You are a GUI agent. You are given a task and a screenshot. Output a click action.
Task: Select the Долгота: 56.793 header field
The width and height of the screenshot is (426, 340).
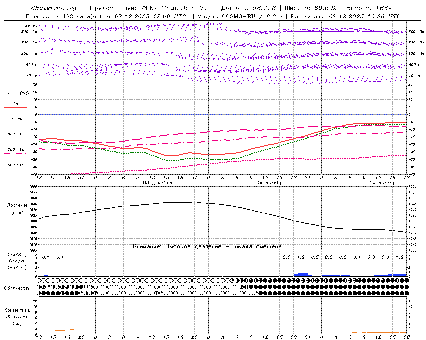coord(248,8)
